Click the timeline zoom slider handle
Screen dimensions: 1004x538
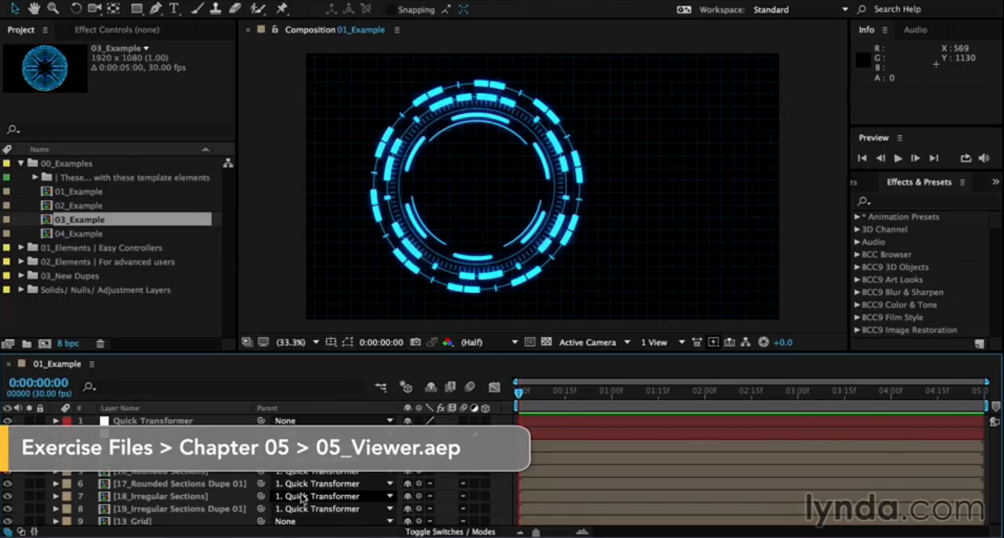(536, 532)
